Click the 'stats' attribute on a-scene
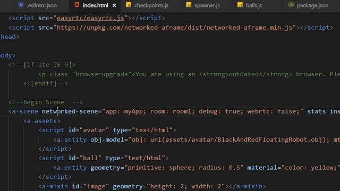This screenshot has height=191, width=340. [x=317, y=111]
